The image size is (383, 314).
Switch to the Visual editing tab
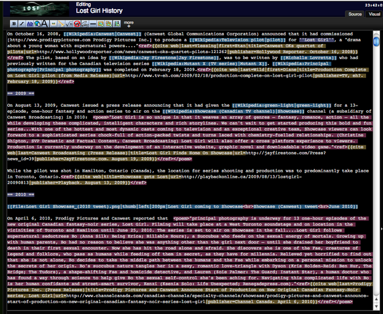(374, 14)
